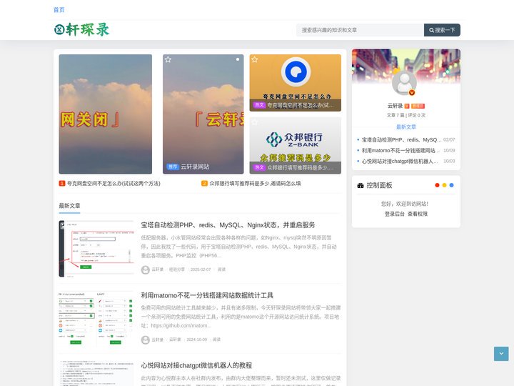Select the 最新文章 tab above the article list

[69, 206]
